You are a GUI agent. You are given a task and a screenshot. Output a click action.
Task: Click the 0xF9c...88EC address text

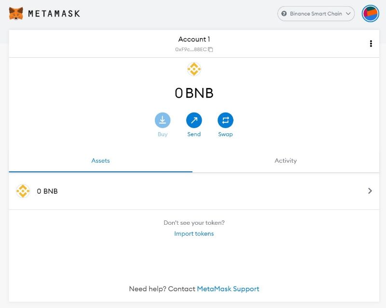(191, 50)
